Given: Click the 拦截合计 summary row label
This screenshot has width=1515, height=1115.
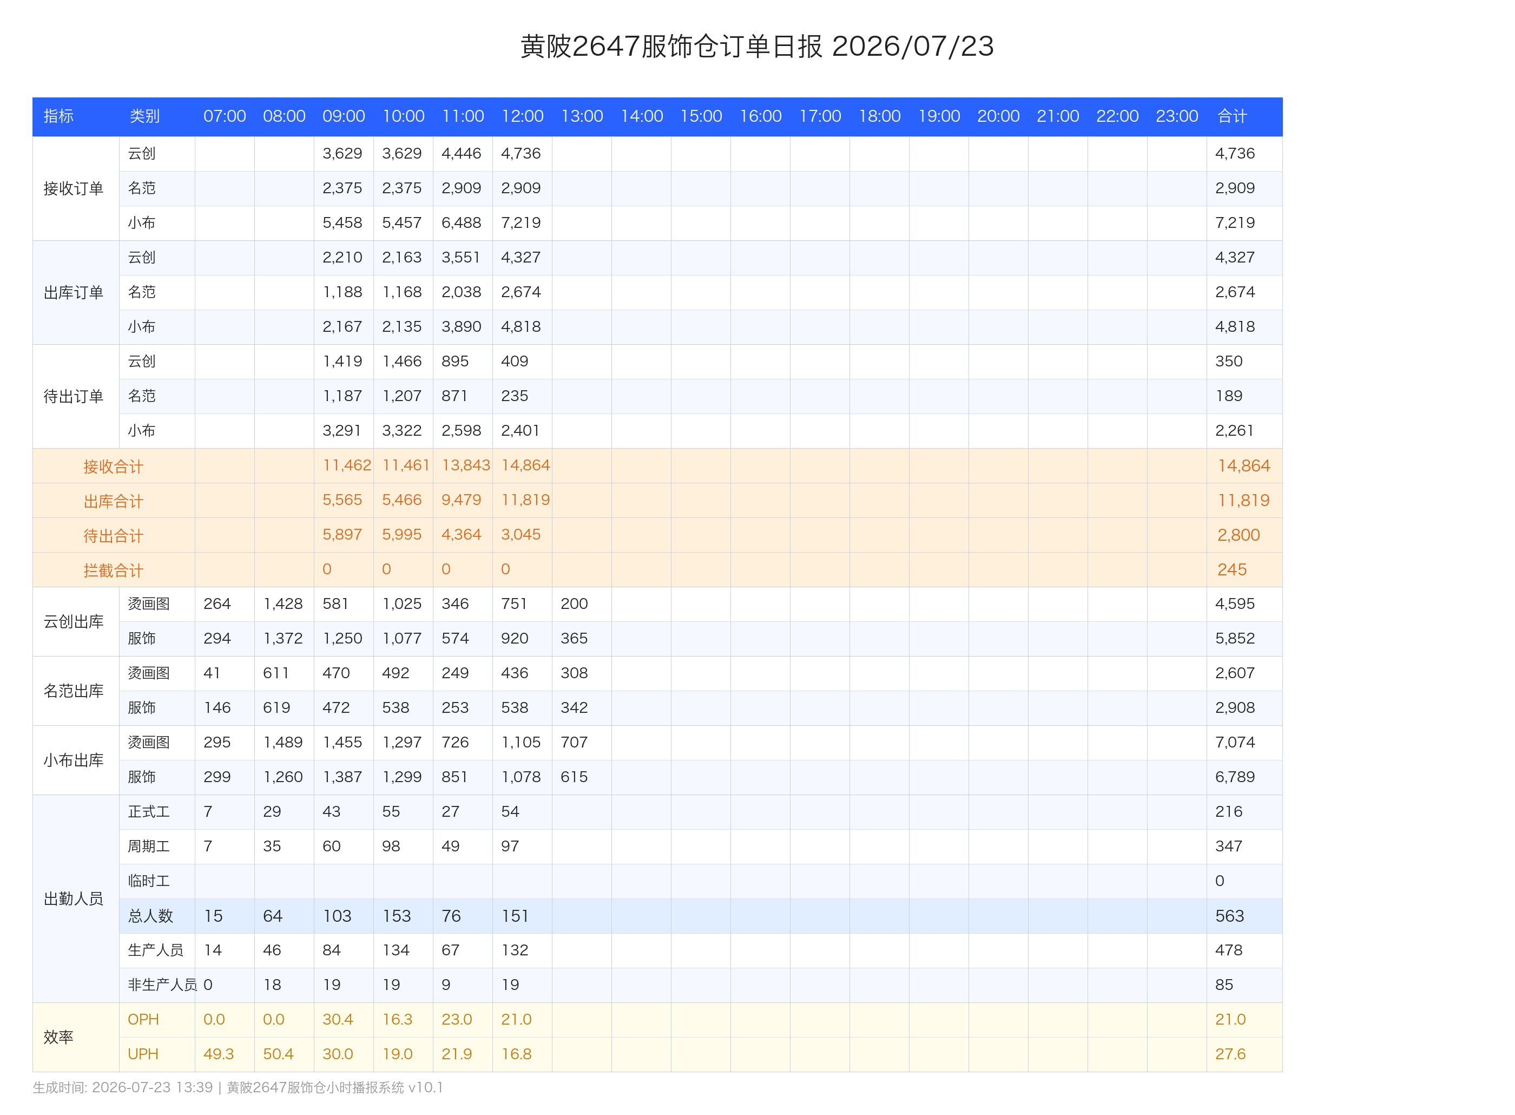Looking at the screenshot, I should pyautogui.click(x=113, y=570).
